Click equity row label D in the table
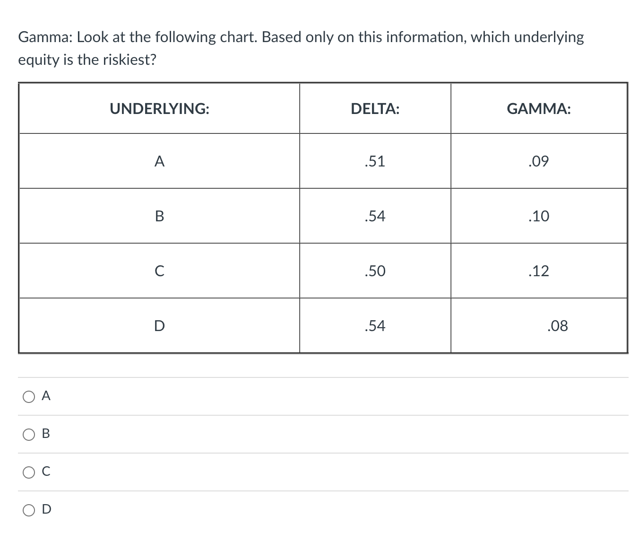 pos(160,325)
